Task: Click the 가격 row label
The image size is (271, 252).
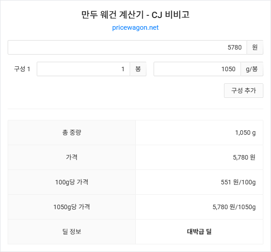Action: tap(72, 157)
